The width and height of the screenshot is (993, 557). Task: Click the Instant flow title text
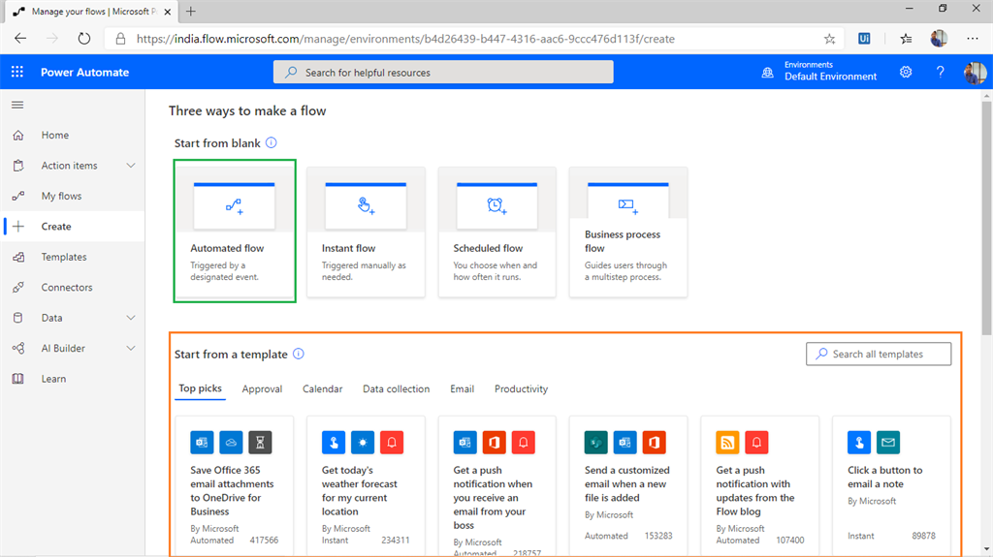pyautogui.click(x=348, y=248)
